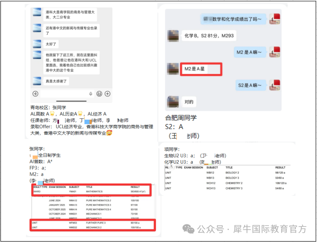Click 'EXAM SESSION' header in left table

tap(57, 187)
